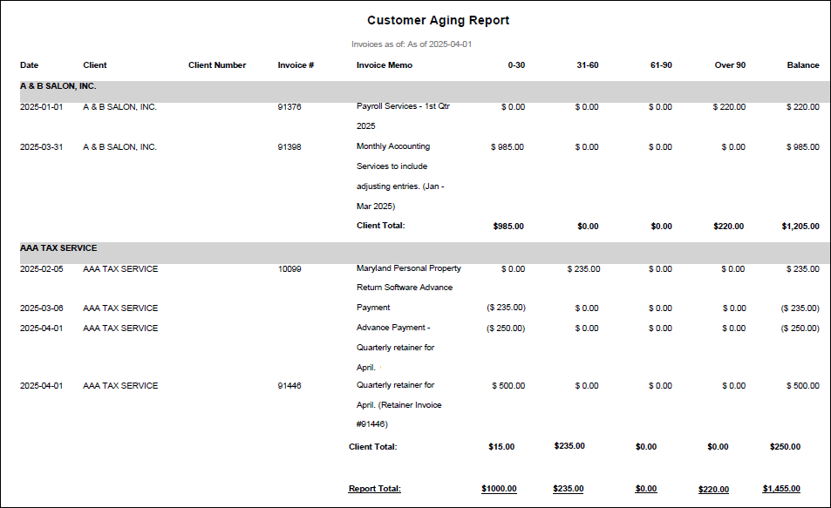Click the Client Number column header

(217, 65)
